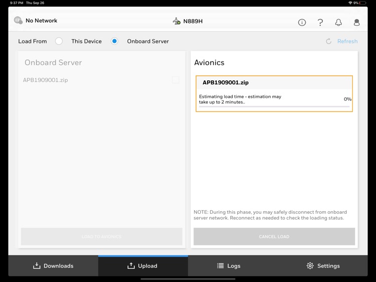Click the NOTE about safely disconnecting
The height and width of the screenshot is (282, 376).
(x=270, y=215)
